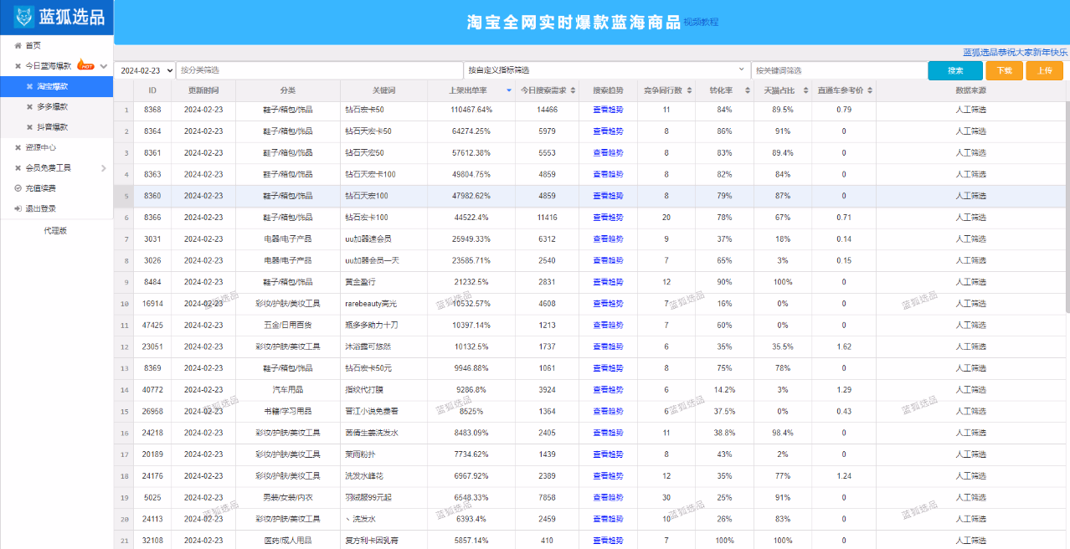Viewport: 1070px width, 549px height.
Task: Click the 蓝狐选品恭祝大家新年快乐 announcement
Action: (1015, 52)
